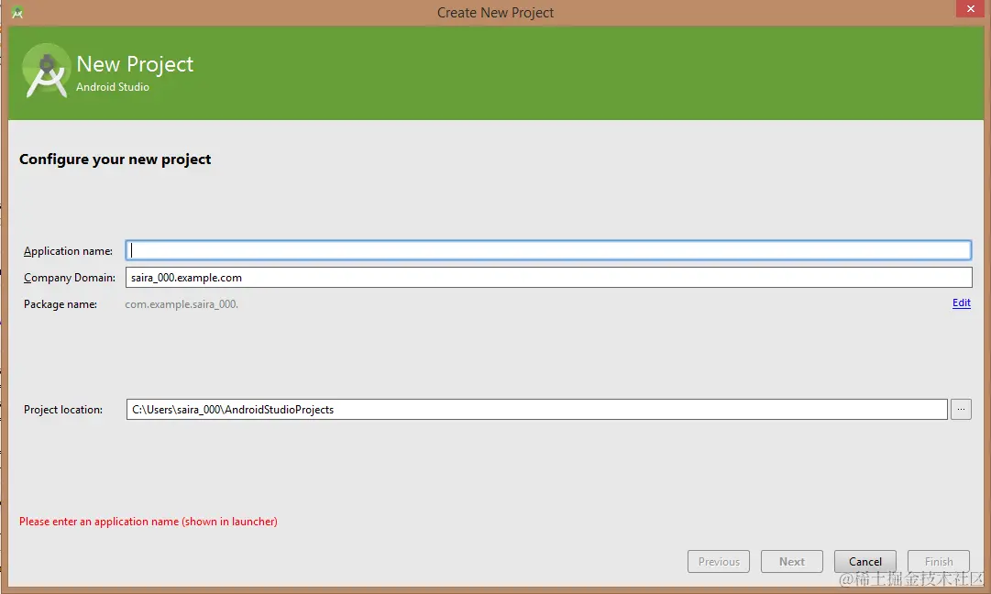Click the 'Company Domain:' label
991x594 pixels.
[70, 278]
